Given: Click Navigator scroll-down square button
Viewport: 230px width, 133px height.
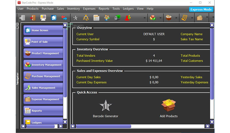Looking at the screenshot, I should tap(65, 122).
